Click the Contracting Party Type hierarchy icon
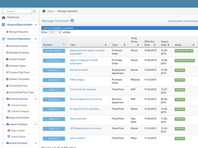The width and height of the screenshot is (198, 148). coord(8,92)
